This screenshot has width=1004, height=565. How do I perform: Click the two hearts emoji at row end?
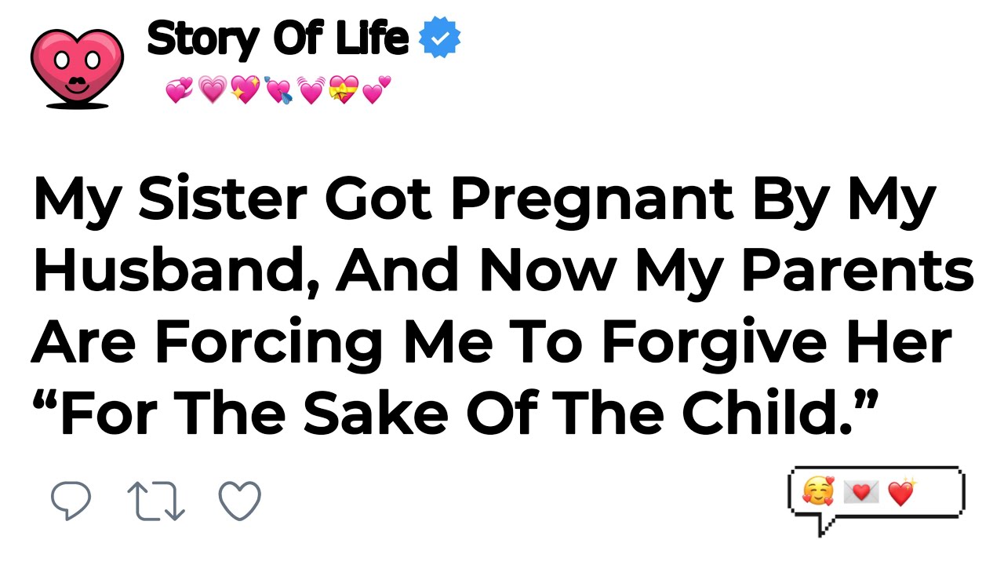tap(378, 91)
